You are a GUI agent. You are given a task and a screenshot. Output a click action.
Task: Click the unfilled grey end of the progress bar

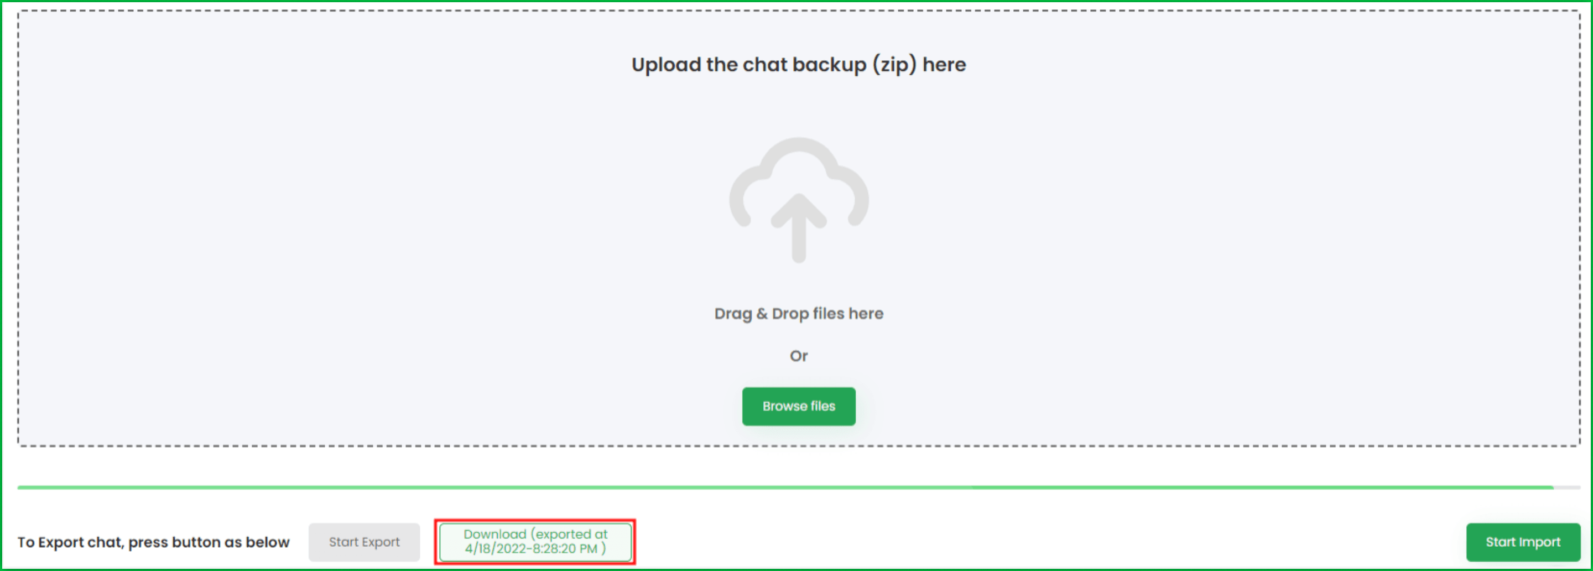[1567, 487]
